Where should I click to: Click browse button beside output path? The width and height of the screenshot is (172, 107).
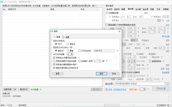(168, 84)
